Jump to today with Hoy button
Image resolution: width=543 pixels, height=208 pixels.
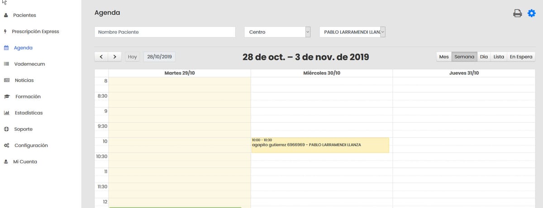(x=132, y=57)
